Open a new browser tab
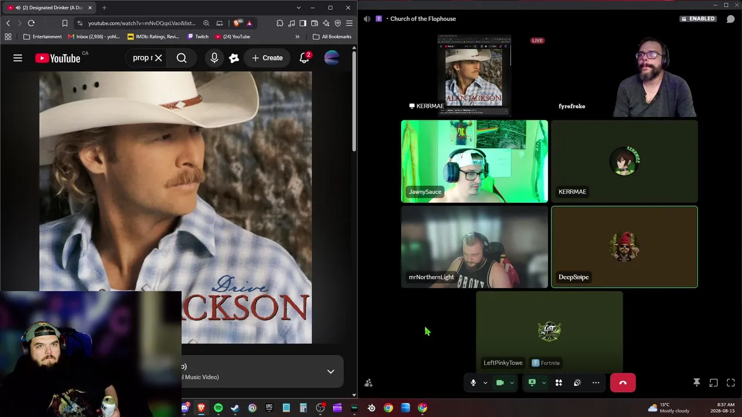 tap(104, 8)
